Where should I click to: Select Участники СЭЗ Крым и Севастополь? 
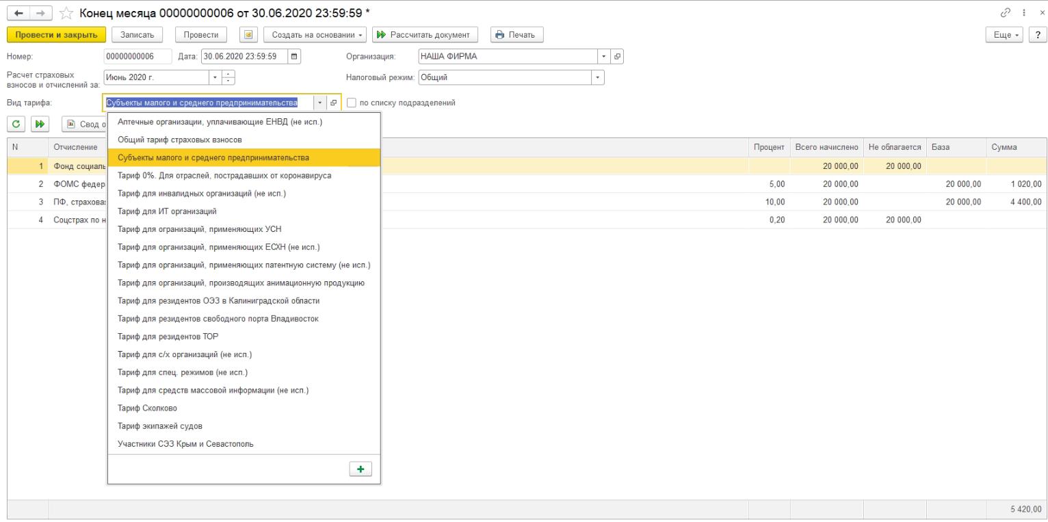coord(244,444)
